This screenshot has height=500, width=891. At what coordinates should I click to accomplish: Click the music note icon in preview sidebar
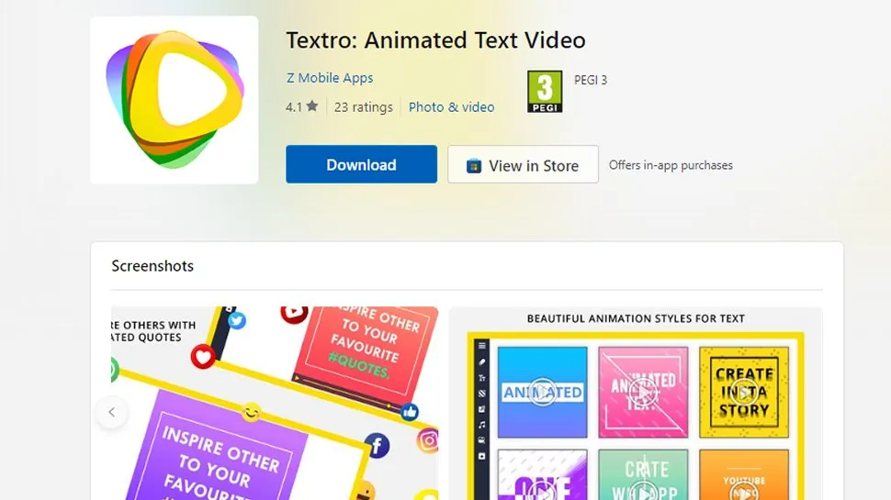(482, 425)
